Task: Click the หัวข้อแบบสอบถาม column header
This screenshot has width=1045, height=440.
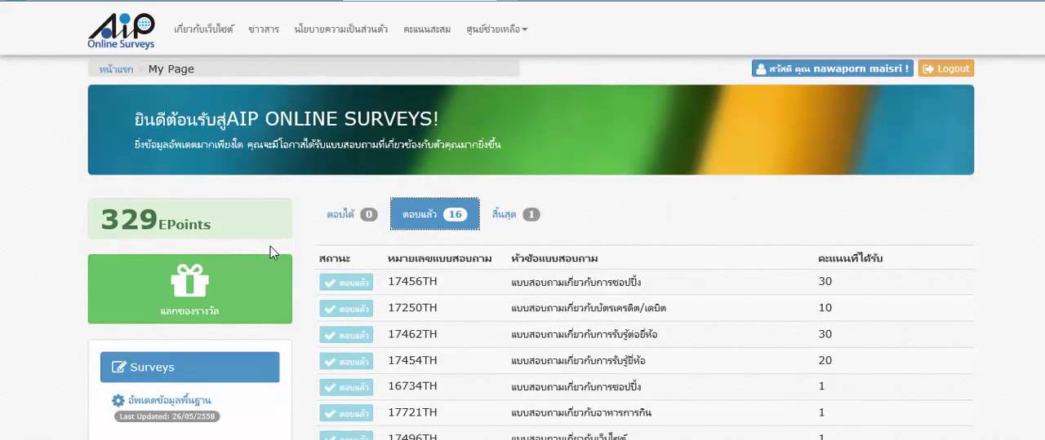Action: click(x=554, y=258)
